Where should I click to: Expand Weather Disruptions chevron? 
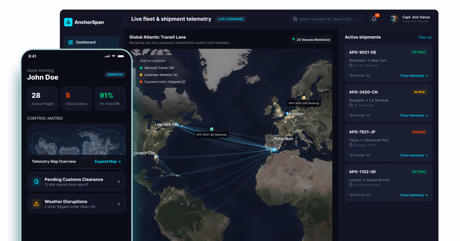tap(119, 204)
